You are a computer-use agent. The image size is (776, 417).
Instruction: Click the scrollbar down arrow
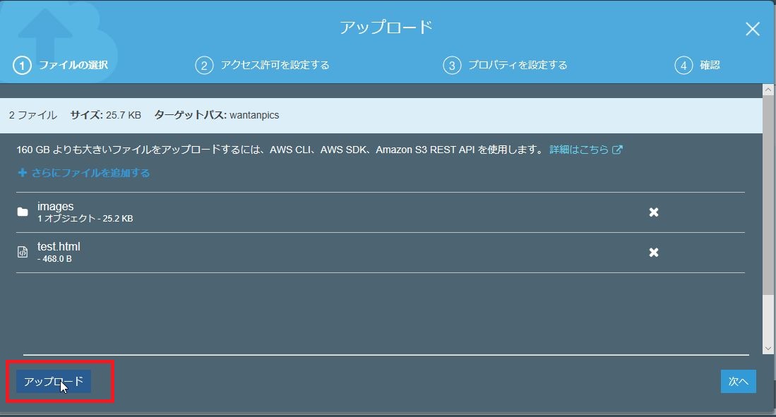(x=769, y=348)
